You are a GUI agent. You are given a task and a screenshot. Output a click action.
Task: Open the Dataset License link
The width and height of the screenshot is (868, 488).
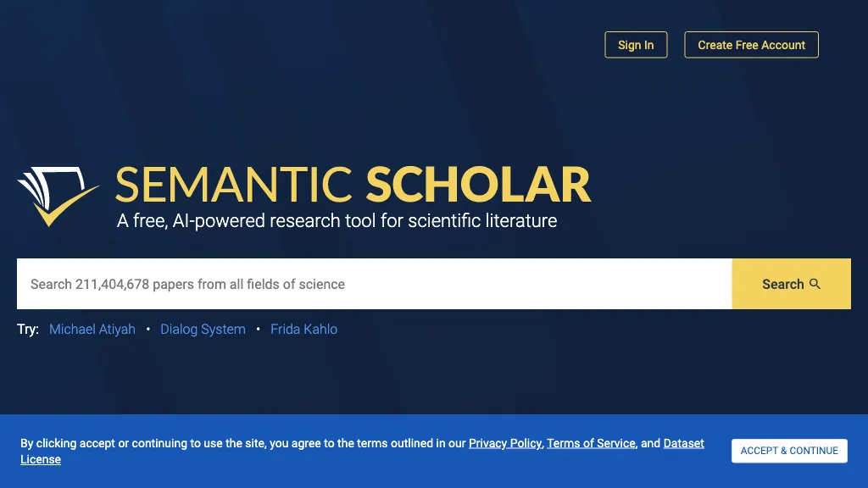(x=683, y=443)
